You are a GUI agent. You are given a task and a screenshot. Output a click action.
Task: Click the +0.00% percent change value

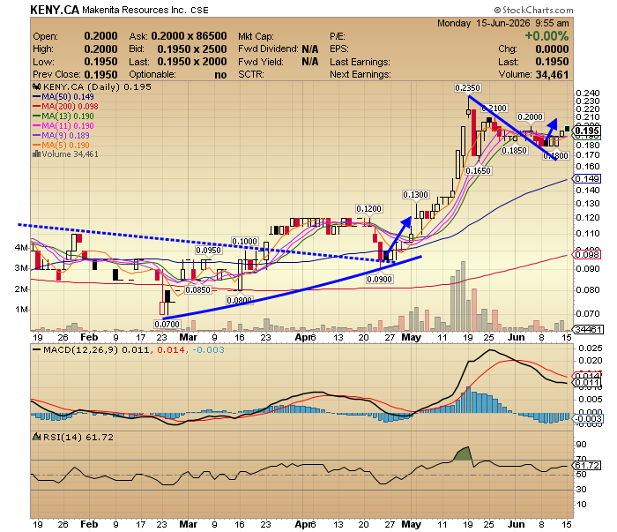(546, 36)
